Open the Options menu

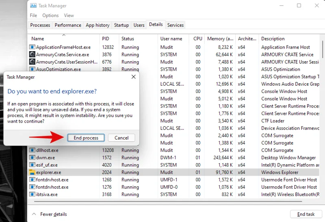pos(50,15)
